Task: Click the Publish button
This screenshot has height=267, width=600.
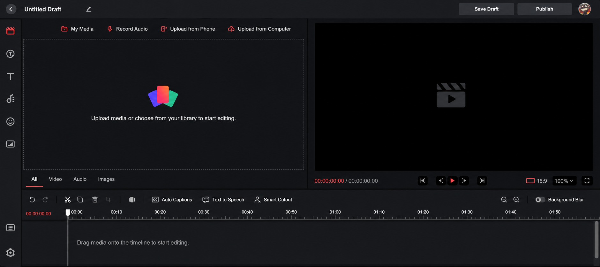Action: point(544,9)
